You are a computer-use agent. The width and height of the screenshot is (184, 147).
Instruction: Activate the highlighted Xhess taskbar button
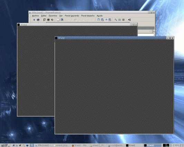click(x=153, y=145)
